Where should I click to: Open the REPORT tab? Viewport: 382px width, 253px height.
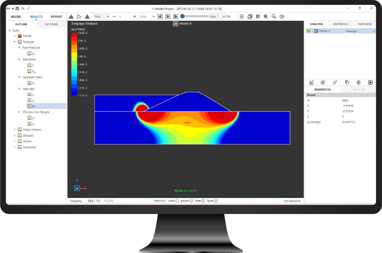coord(57,16)
